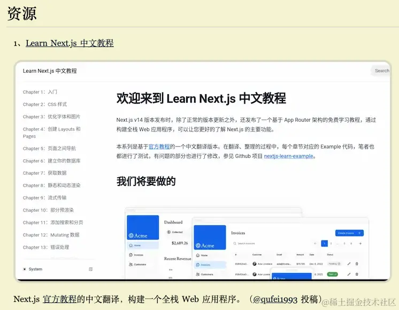Image resolution: width=399 pixels, height=310 pixels.
Task: Click the Dashboard heading in preview
Action: pos(173,222)
